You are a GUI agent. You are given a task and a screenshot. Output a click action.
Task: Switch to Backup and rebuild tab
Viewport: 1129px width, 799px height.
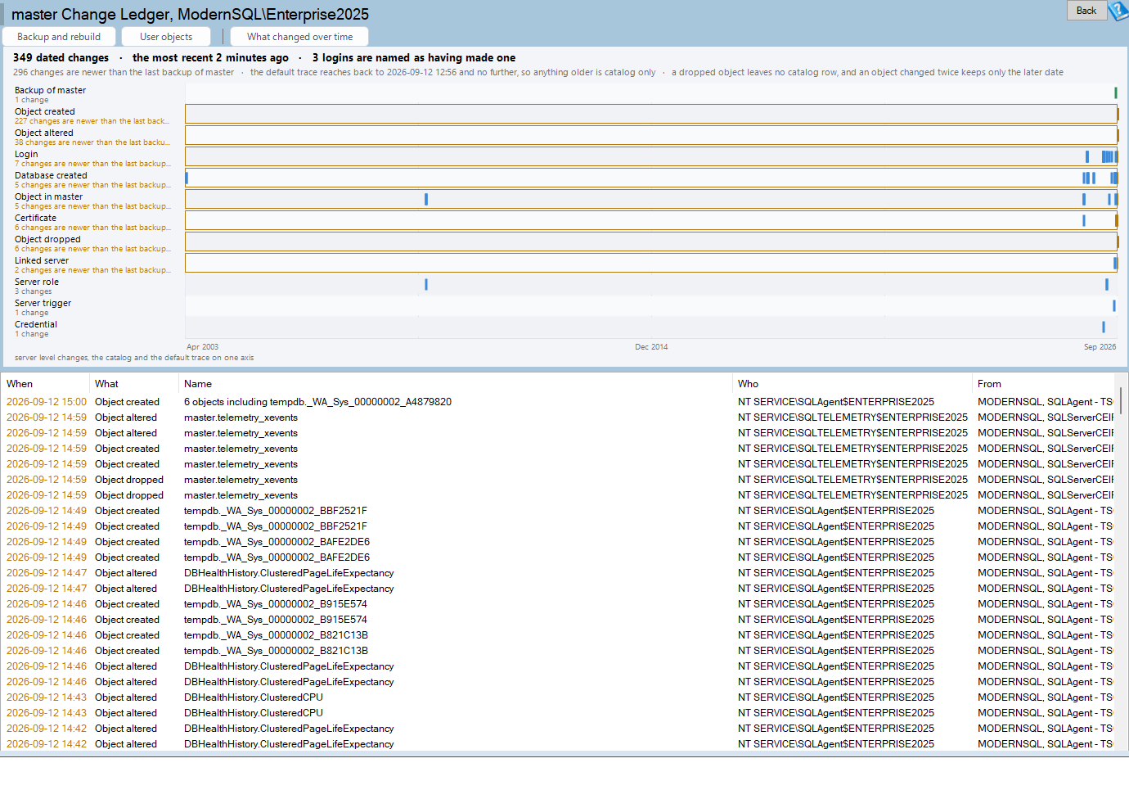(59, 37)
